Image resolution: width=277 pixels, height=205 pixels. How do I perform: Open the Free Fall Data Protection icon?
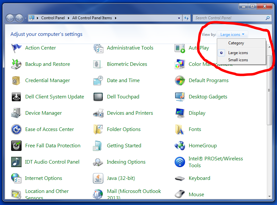[x=16, y=146]
